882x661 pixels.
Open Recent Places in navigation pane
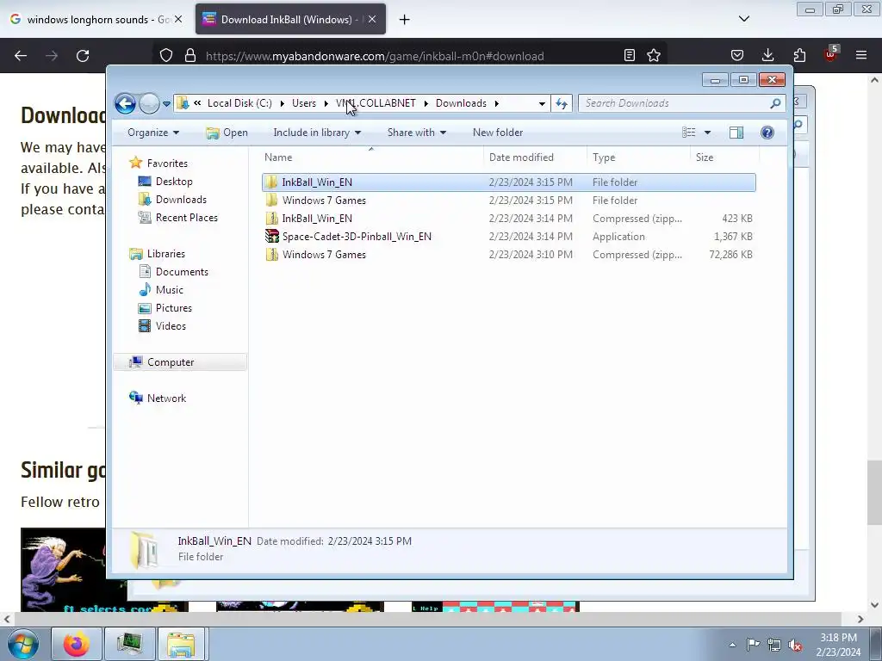(x=187, y=218)
